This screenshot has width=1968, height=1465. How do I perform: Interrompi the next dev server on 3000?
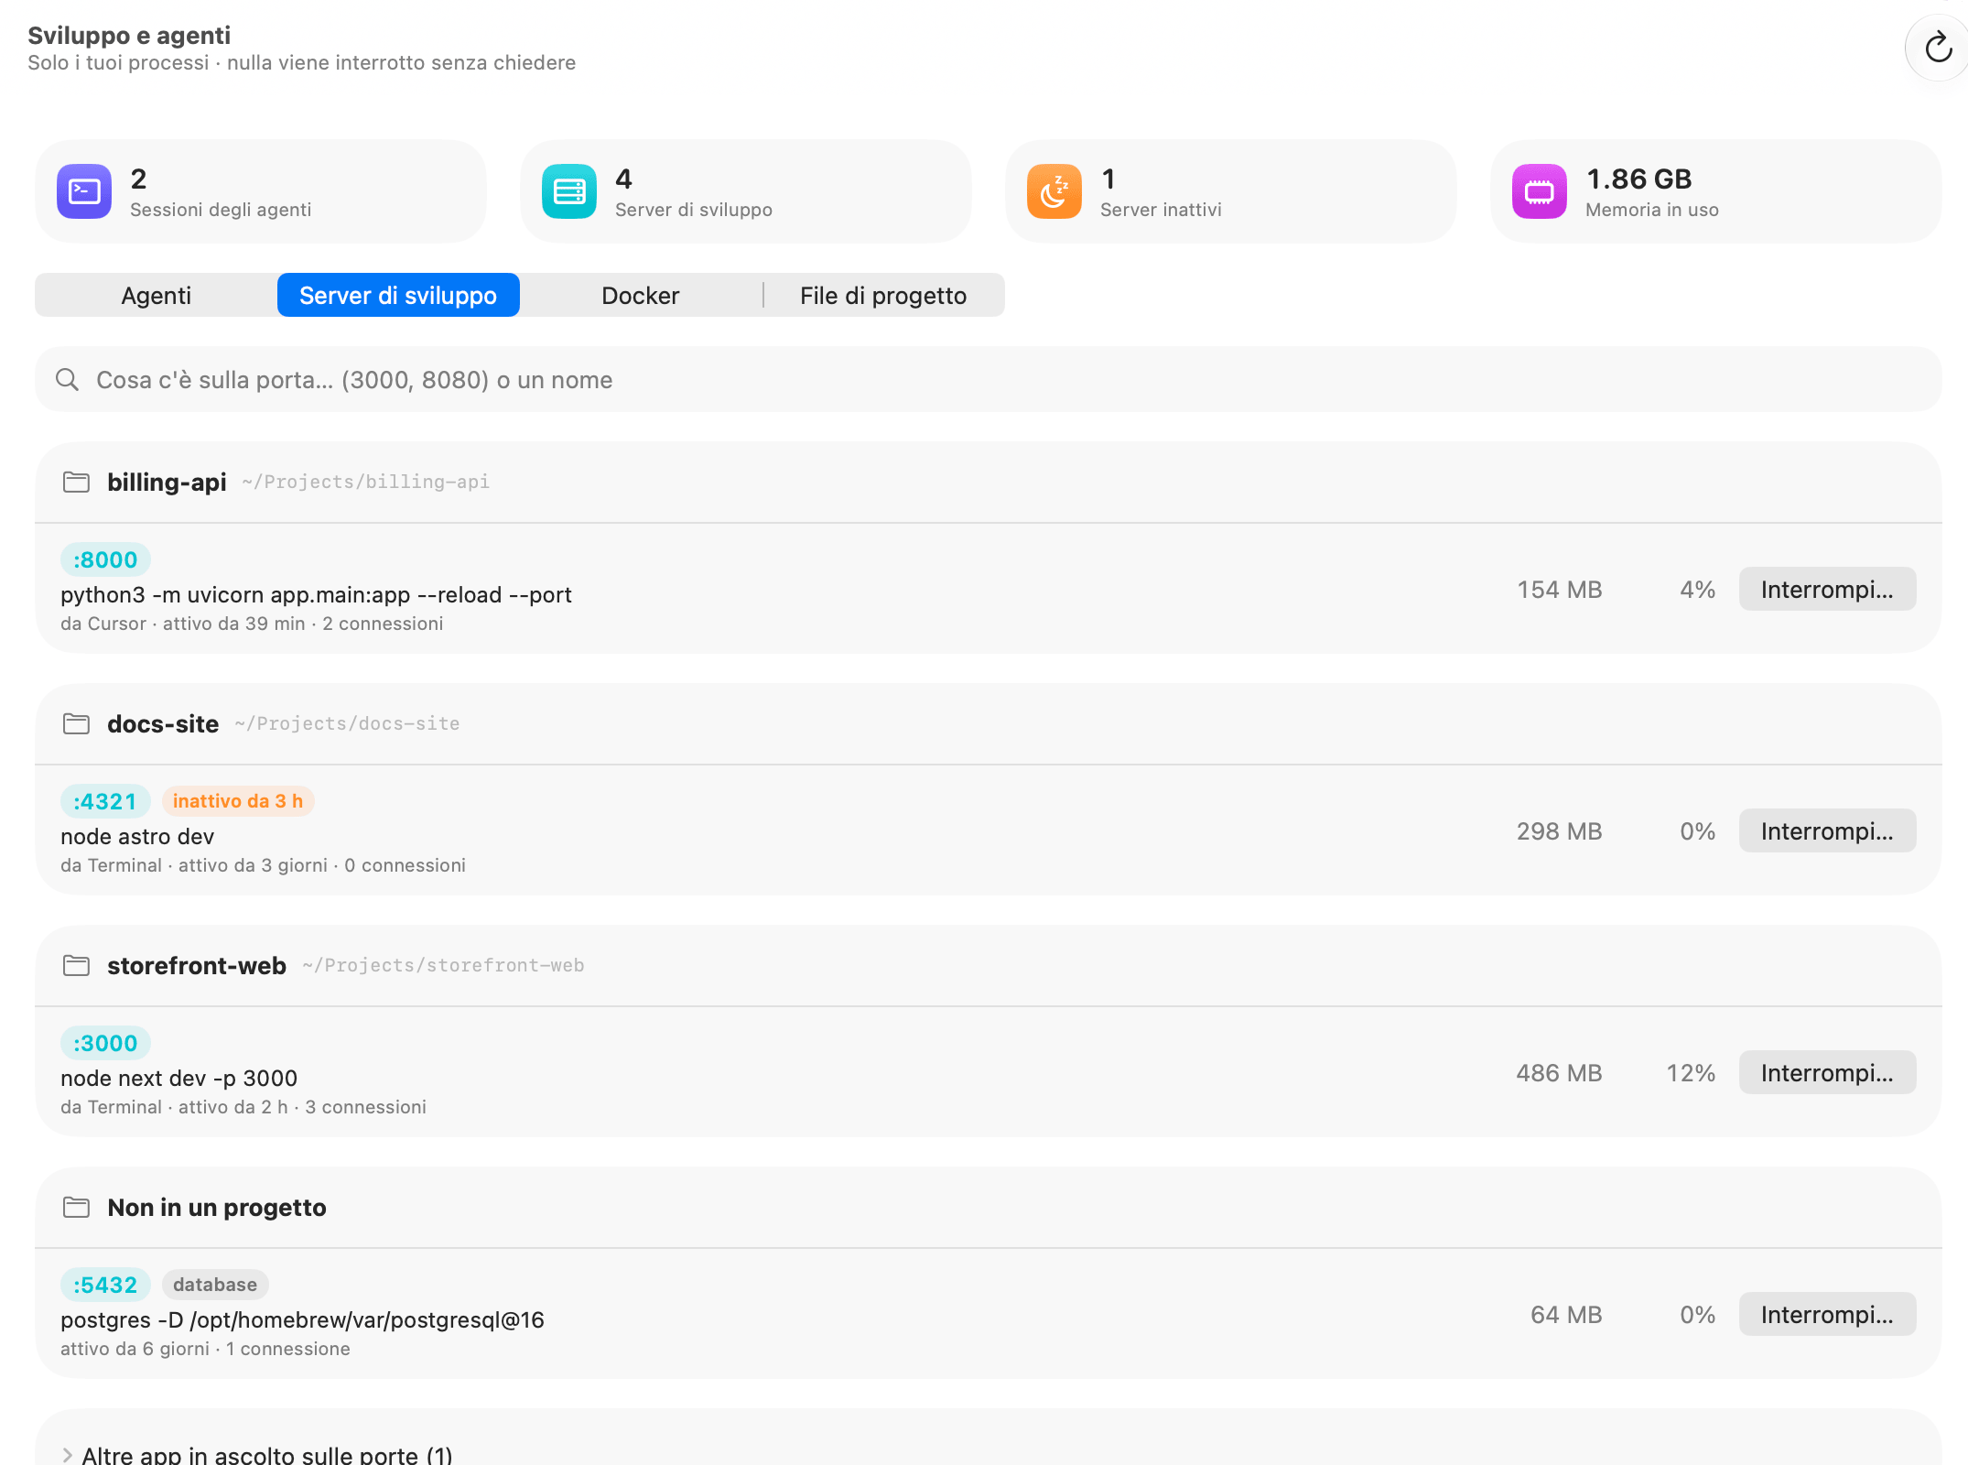pos(1827,1072)
